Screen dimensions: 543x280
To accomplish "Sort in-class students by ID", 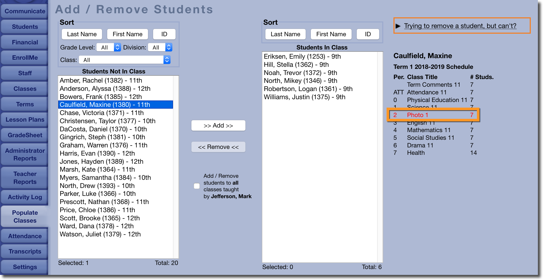I will click(367, 34).
